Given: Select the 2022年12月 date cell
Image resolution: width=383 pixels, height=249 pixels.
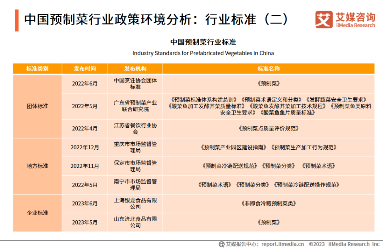Looking at the screenshot, I should [85, 147].
